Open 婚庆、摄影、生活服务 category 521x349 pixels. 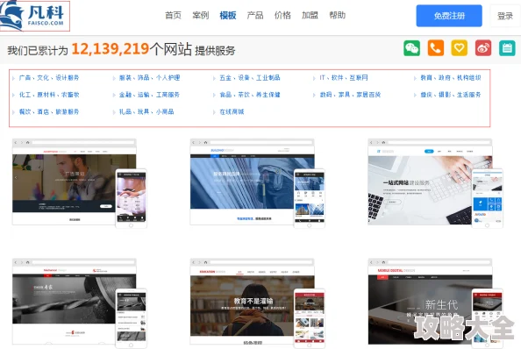click(x=451, y=95)
